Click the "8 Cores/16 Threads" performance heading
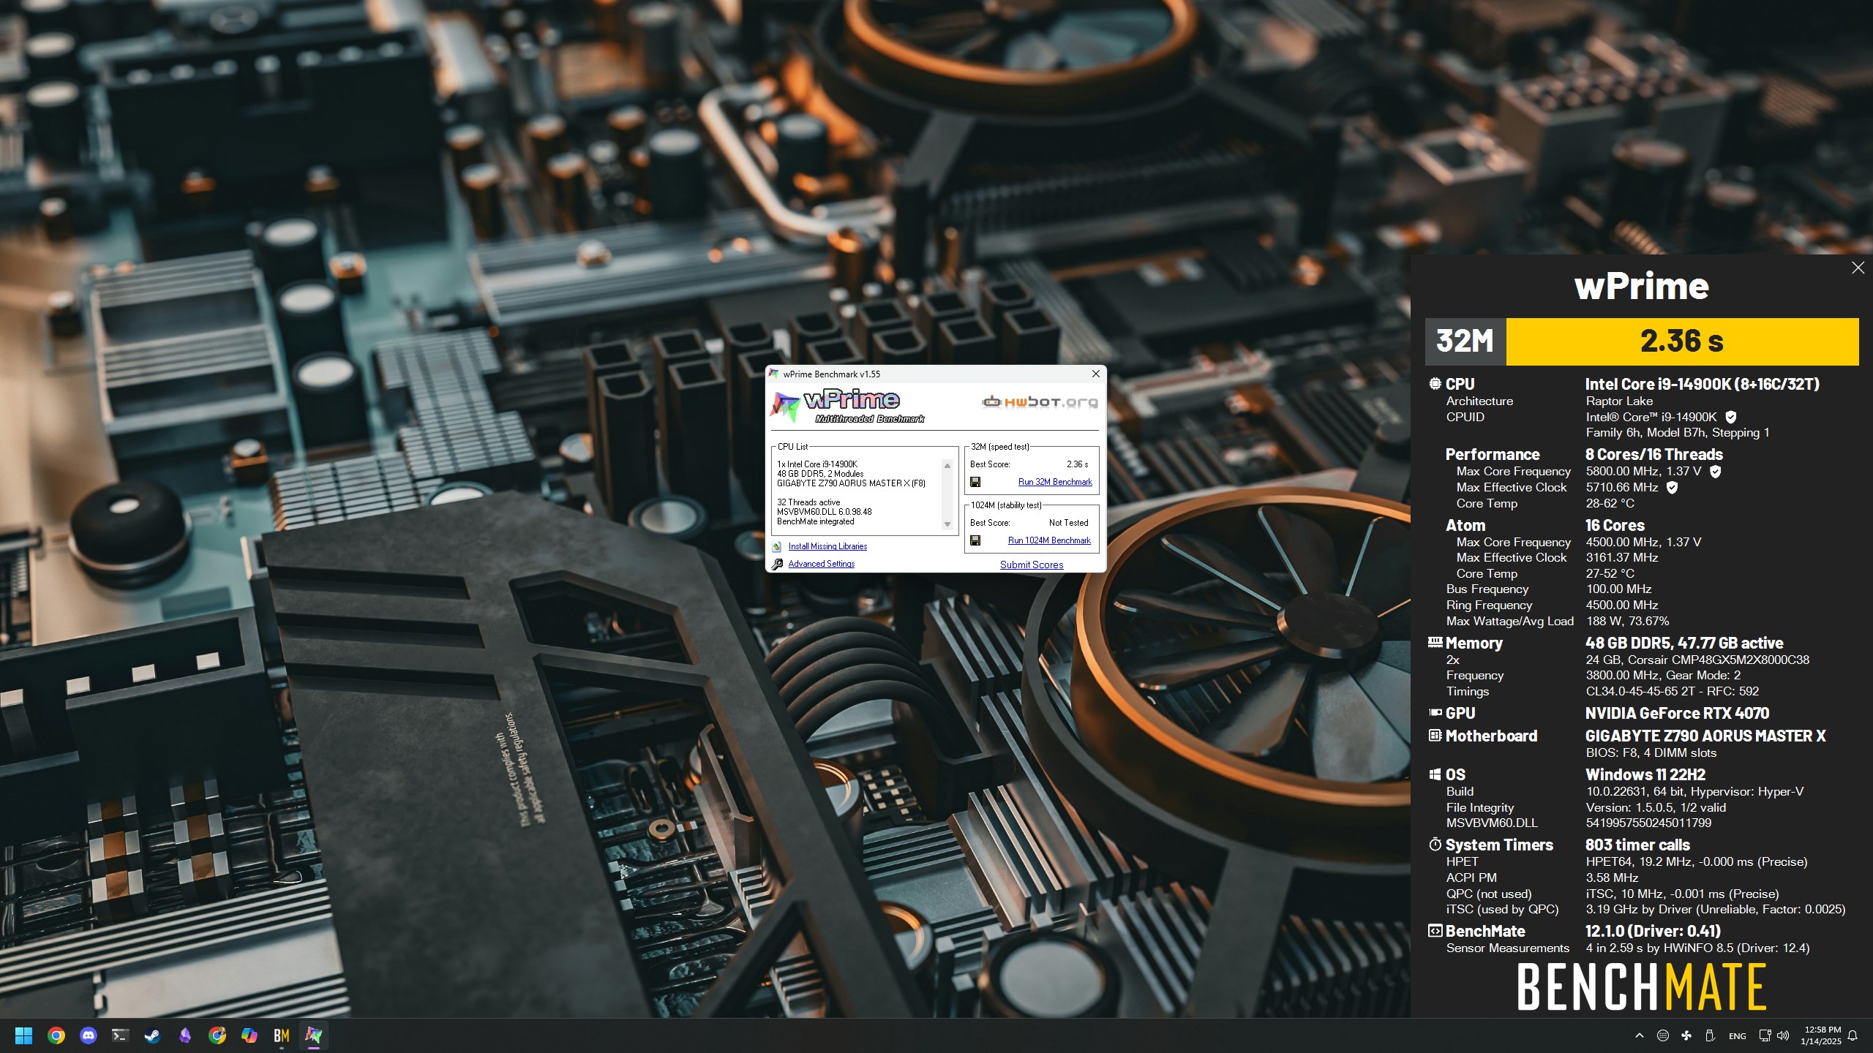This screenshot has height=1053, width=1873. coord(1654,454)
